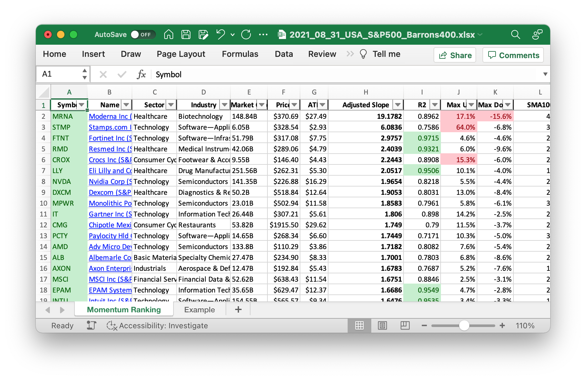The image size is (586, 380).
Task: Click the Save As edit icon
Action: click(203, 34)
